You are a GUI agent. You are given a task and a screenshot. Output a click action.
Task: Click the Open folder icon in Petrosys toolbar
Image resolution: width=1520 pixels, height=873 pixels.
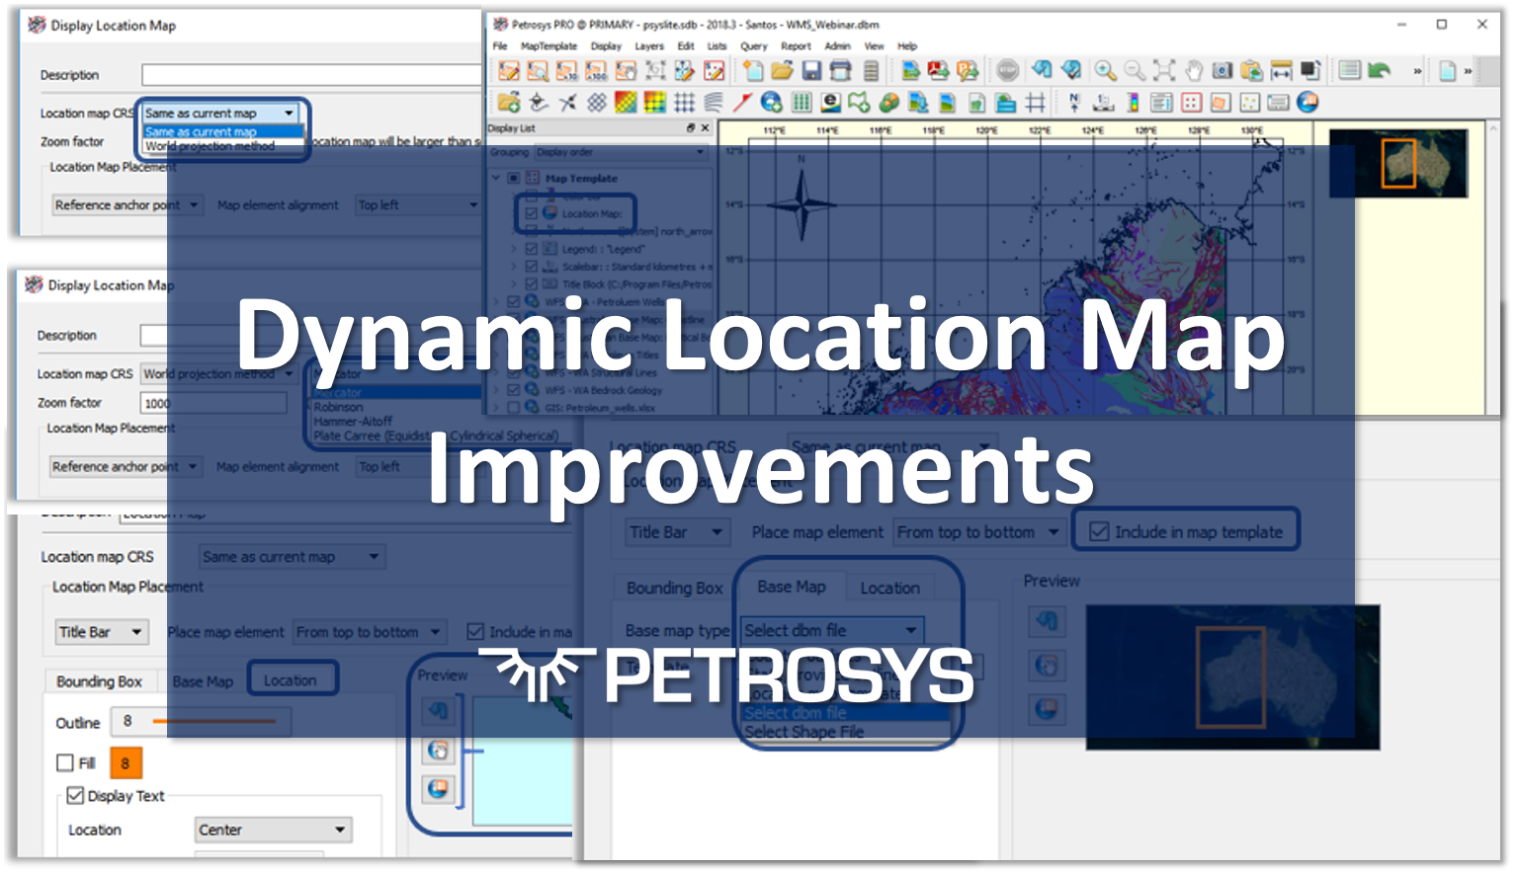(x=782, y=70)
